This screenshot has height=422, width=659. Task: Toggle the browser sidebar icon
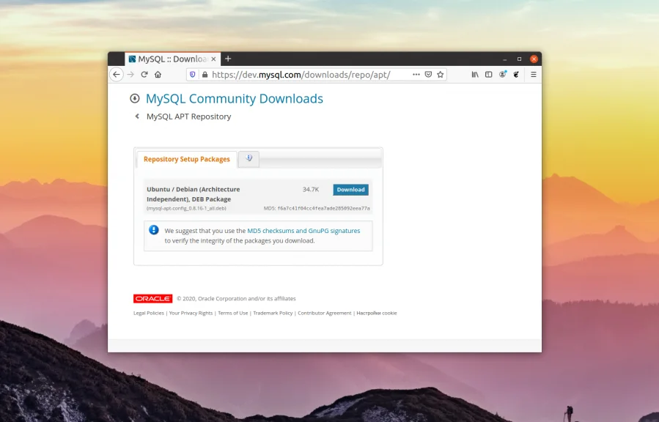pos(489,74)
